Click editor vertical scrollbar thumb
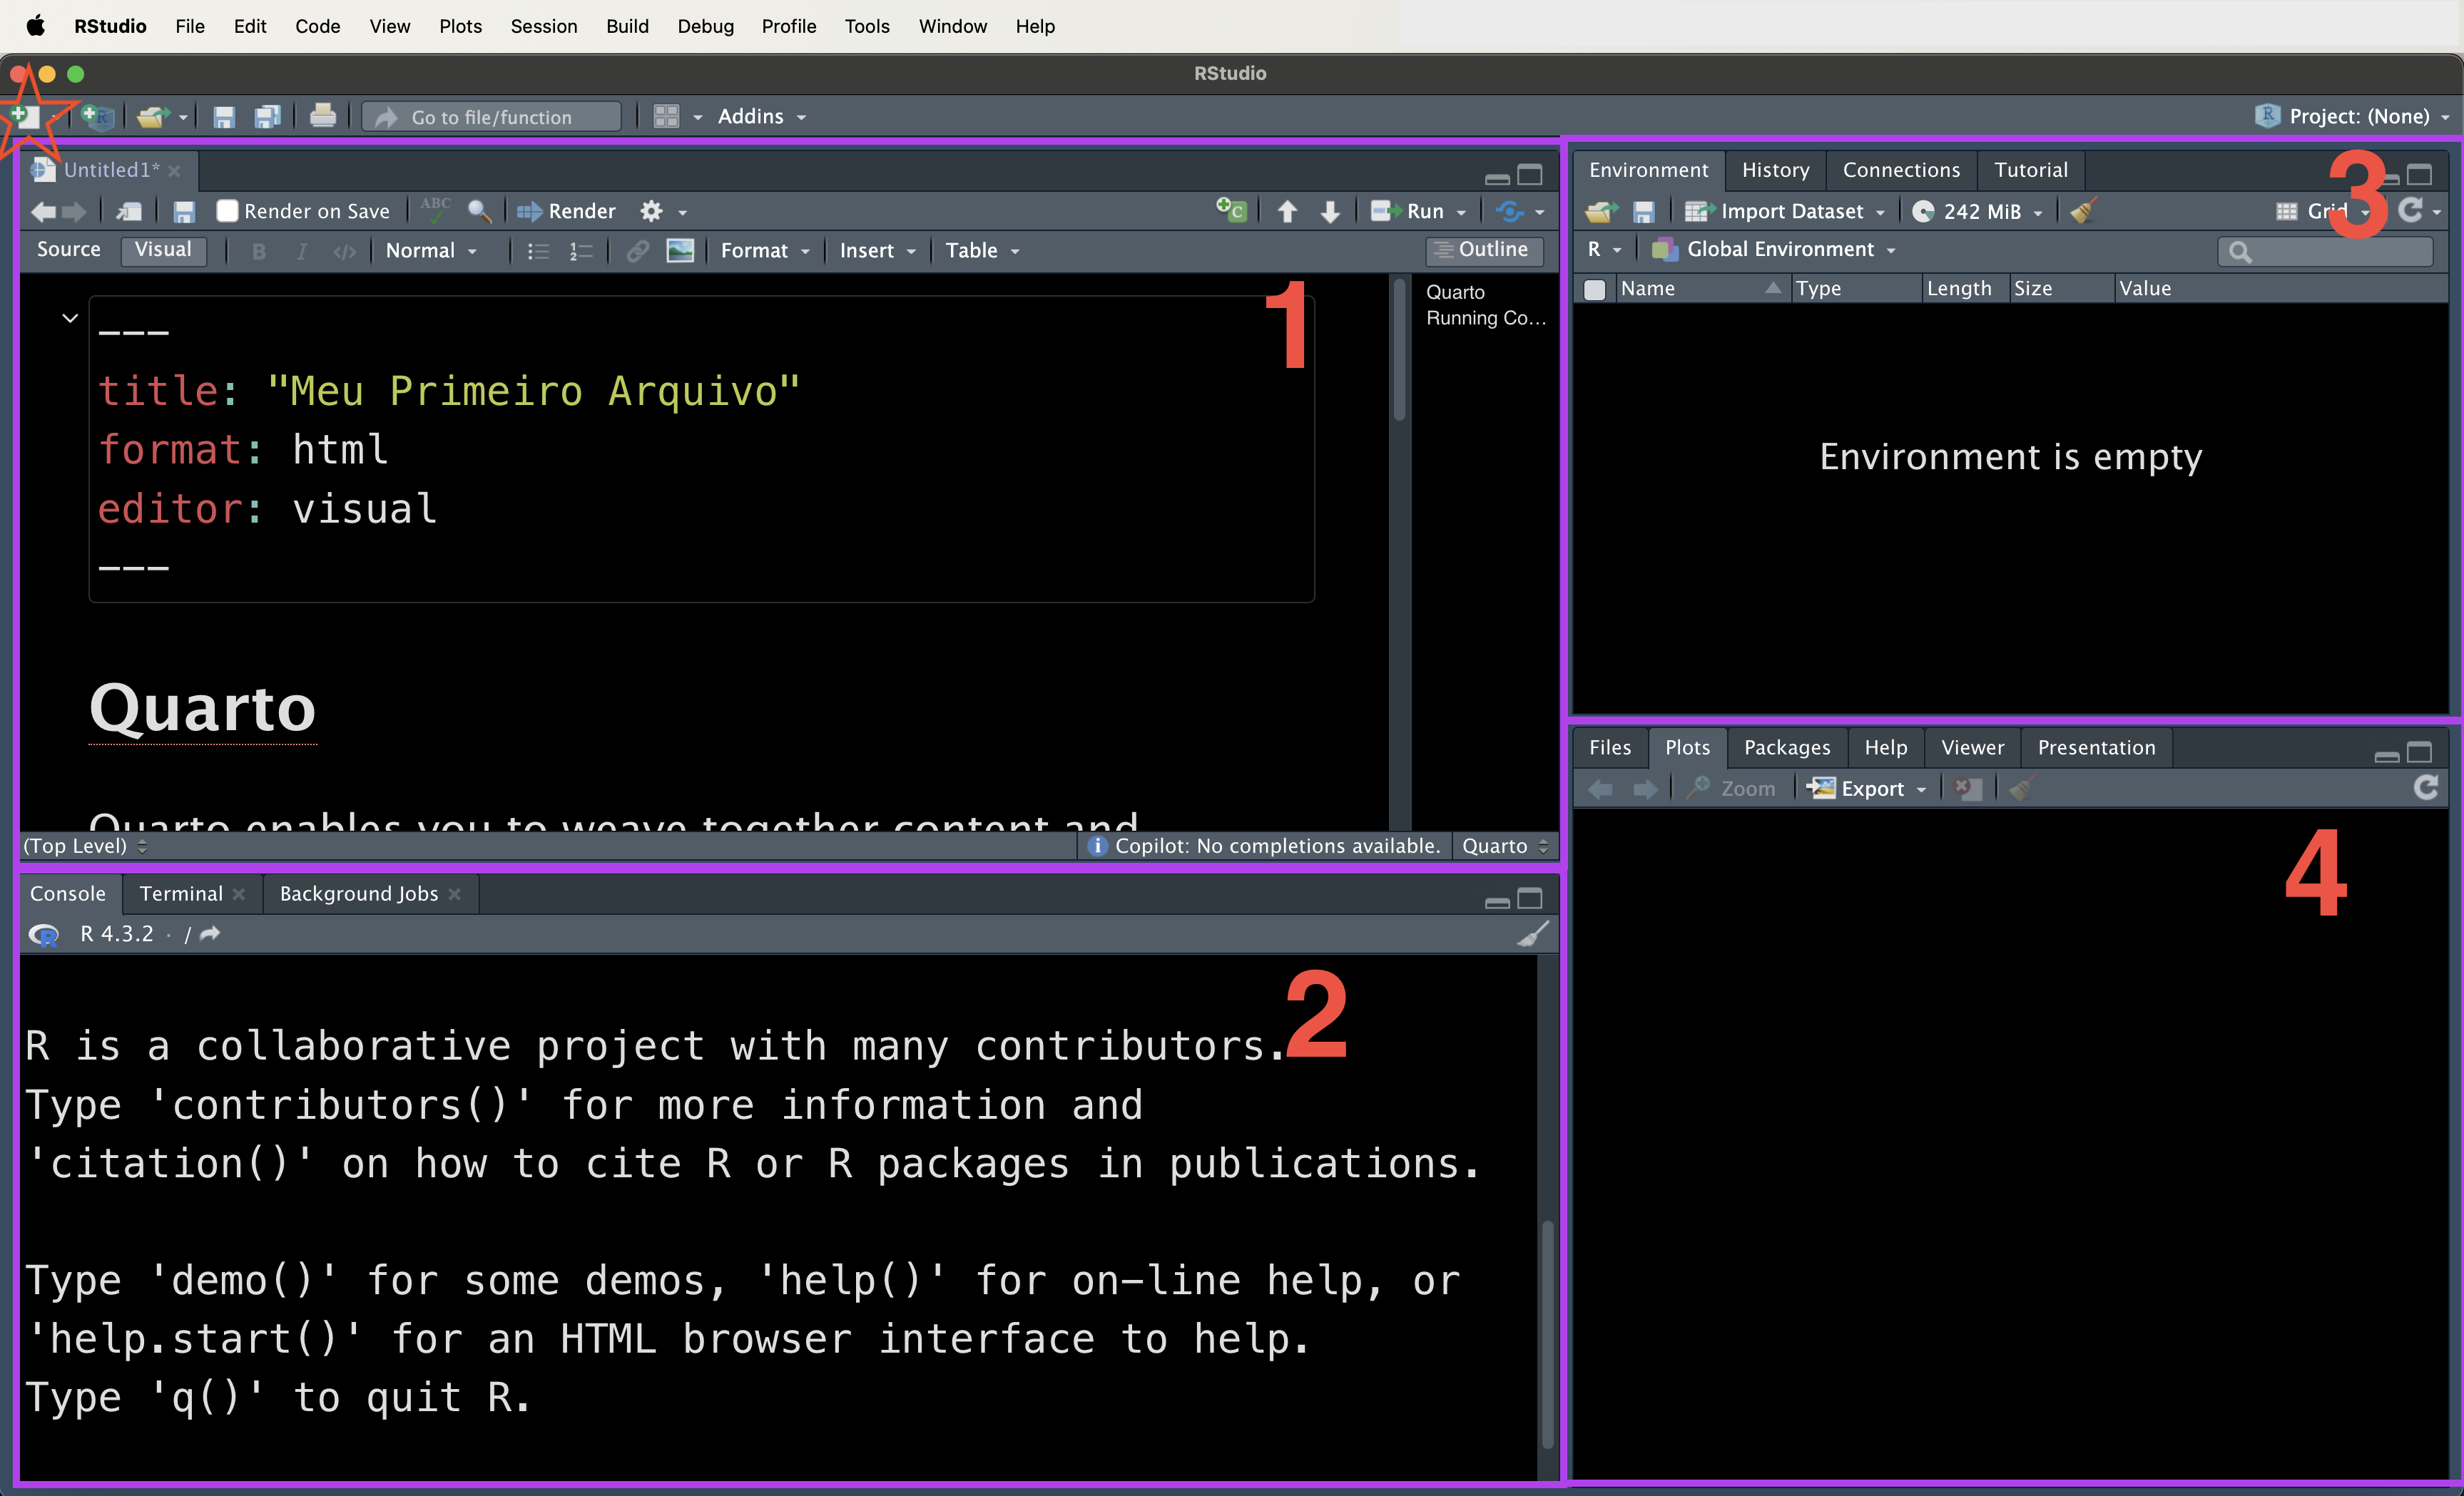Image resolution: width=2464 pixels, height=1496 pixels. (1399, 352)
